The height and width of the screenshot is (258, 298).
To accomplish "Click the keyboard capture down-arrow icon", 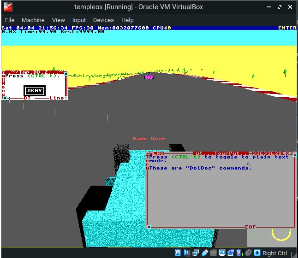I will coord(257,252).
